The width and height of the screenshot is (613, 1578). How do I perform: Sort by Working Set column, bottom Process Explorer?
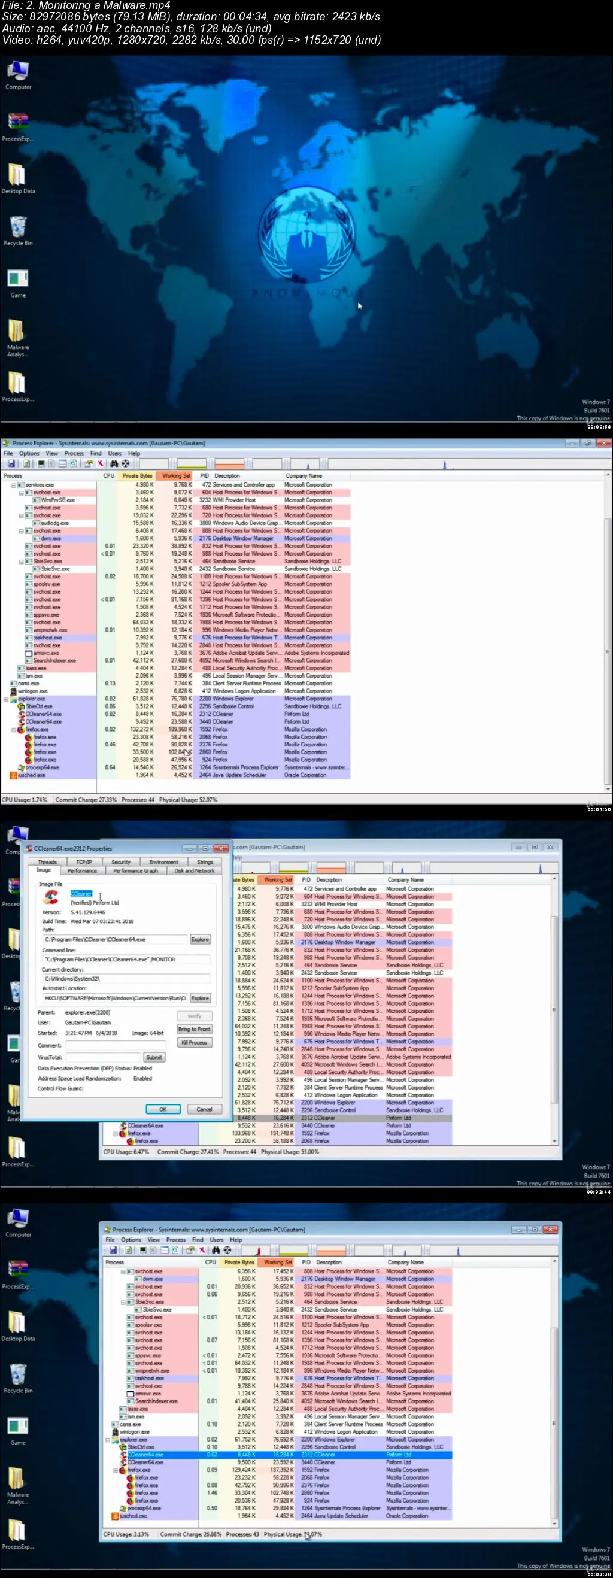pos(278,1263)
